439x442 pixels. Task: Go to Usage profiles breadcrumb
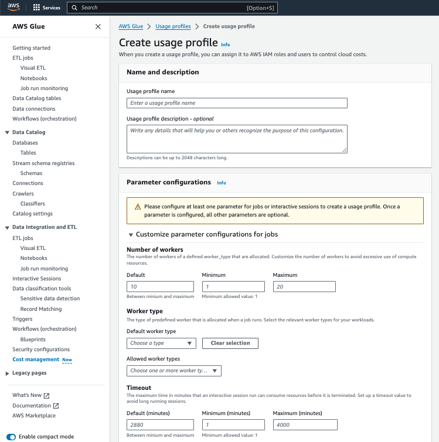pos(173,26)
